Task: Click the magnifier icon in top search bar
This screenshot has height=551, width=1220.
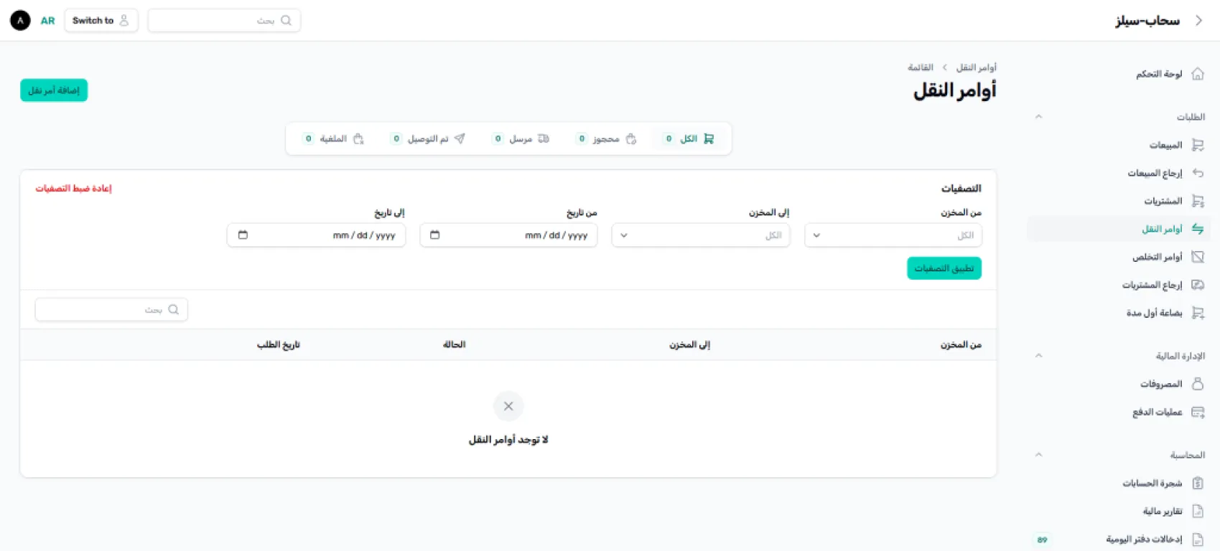Action: click(286, 20)
